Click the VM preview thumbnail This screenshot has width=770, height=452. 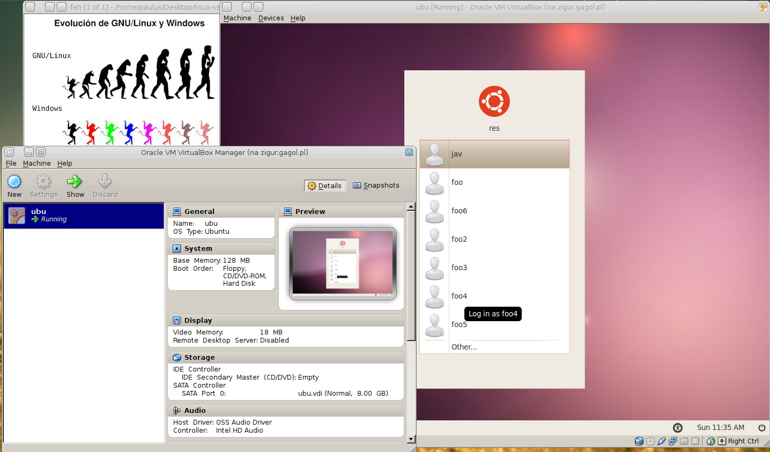343,263
